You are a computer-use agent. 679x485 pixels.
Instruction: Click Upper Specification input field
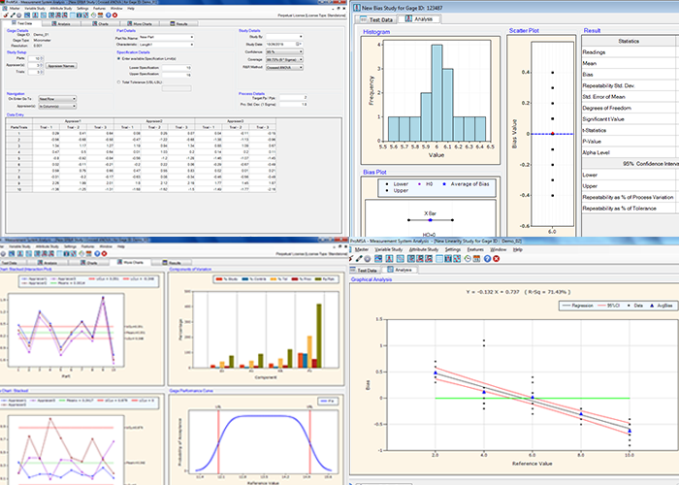click(177, 75)
